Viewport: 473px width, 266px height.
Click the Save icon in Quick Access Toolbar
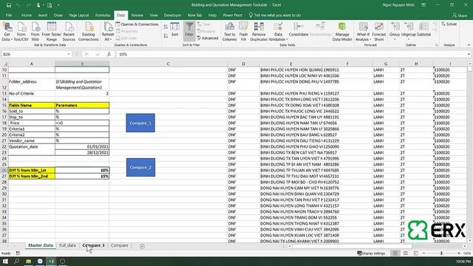9,5
